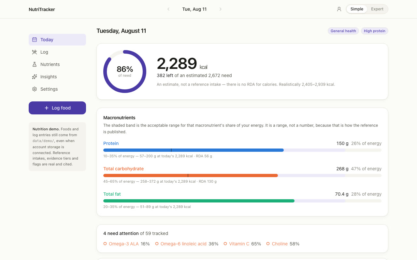
Task: Open the Omega-3 ALA nutrient link
Action: (x=124, y=244)
